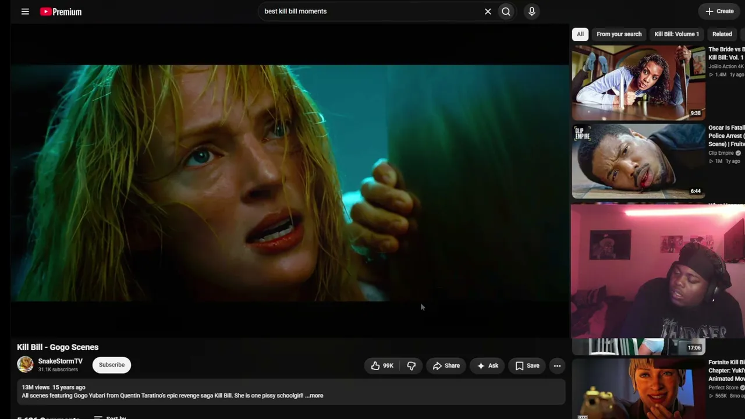The width and height of the screenshot is (745, 419).
Task: Save video to a playlist
Action: [x=527, y=365]
